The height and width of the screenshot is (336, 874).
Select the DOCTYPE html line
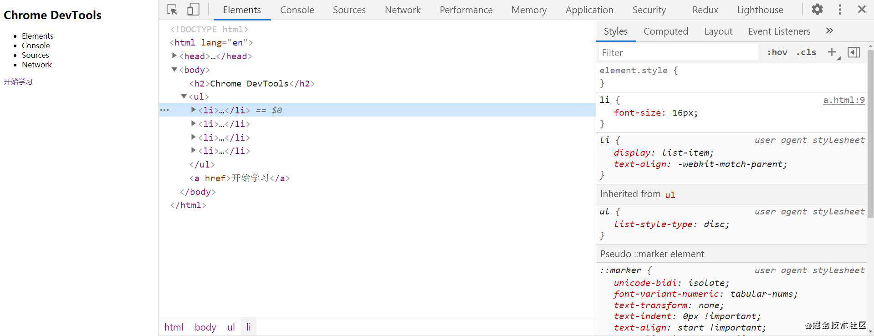[x=210, y=29]
